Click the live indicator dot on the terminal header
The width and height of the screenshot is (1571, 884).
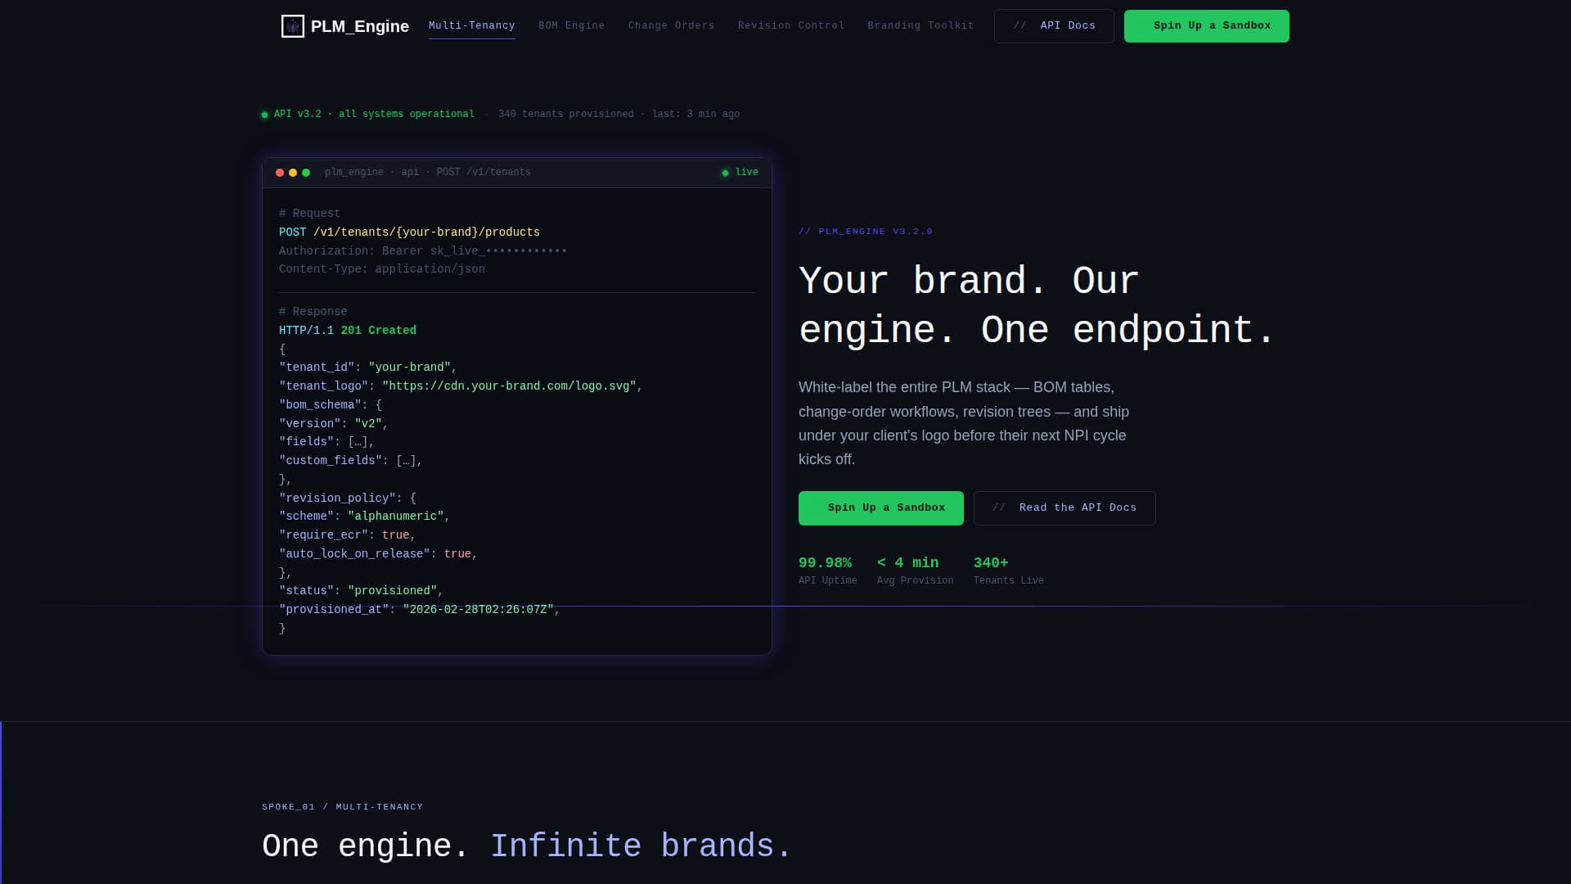pos(725,173)
